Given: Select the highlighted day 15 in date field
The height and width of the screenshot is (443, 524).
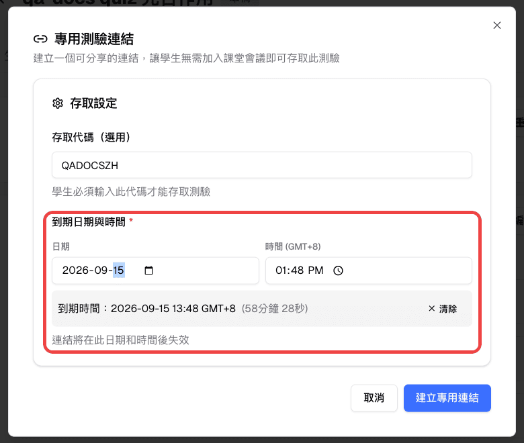Looking at the screenshot, I should 119,270.
